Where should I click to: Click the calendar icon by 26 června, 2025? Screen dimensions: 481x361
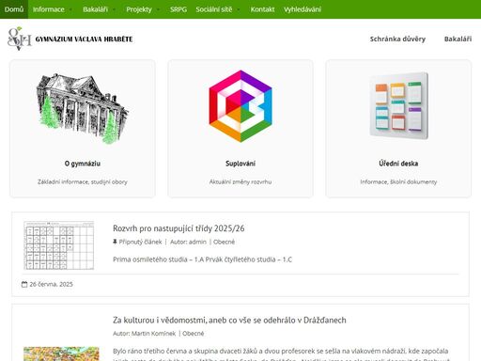[x=24, y=284]
